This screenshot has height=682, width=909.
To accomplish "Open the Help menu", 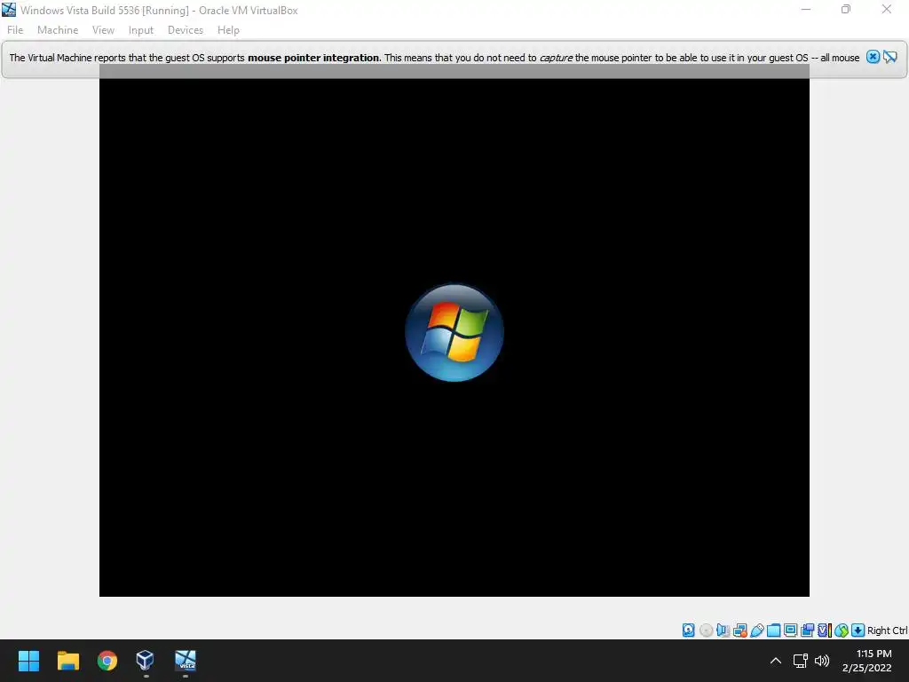I will 228,30.
